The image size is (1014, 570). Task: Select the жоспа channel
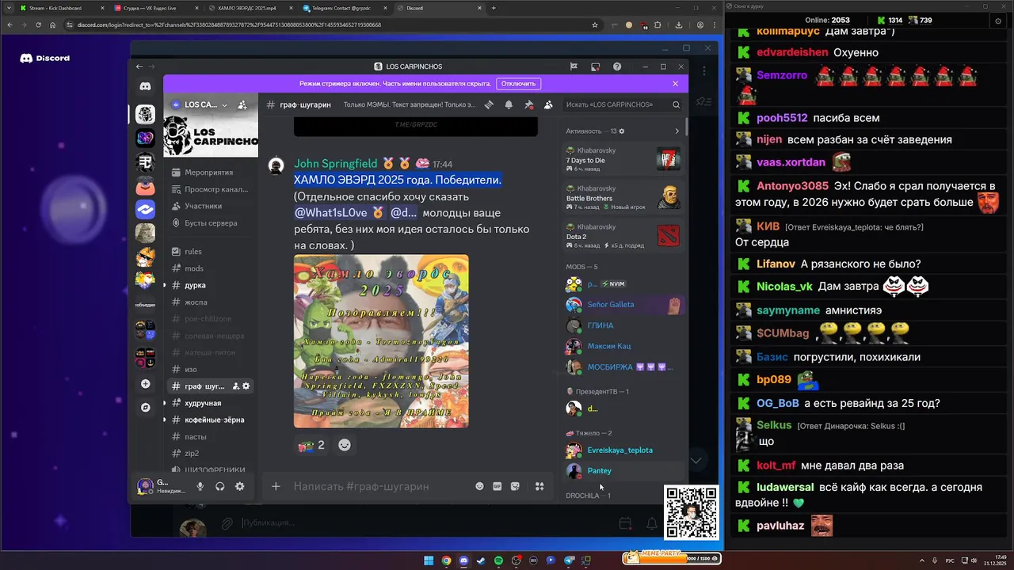point(209,302)
